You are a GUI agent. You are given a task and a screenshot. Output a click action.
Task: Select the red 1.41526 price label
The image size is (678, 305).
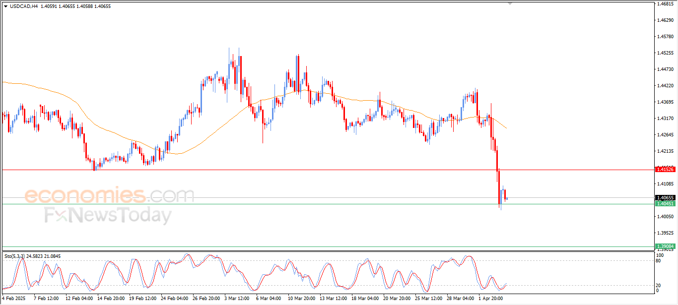pos(665,170)
